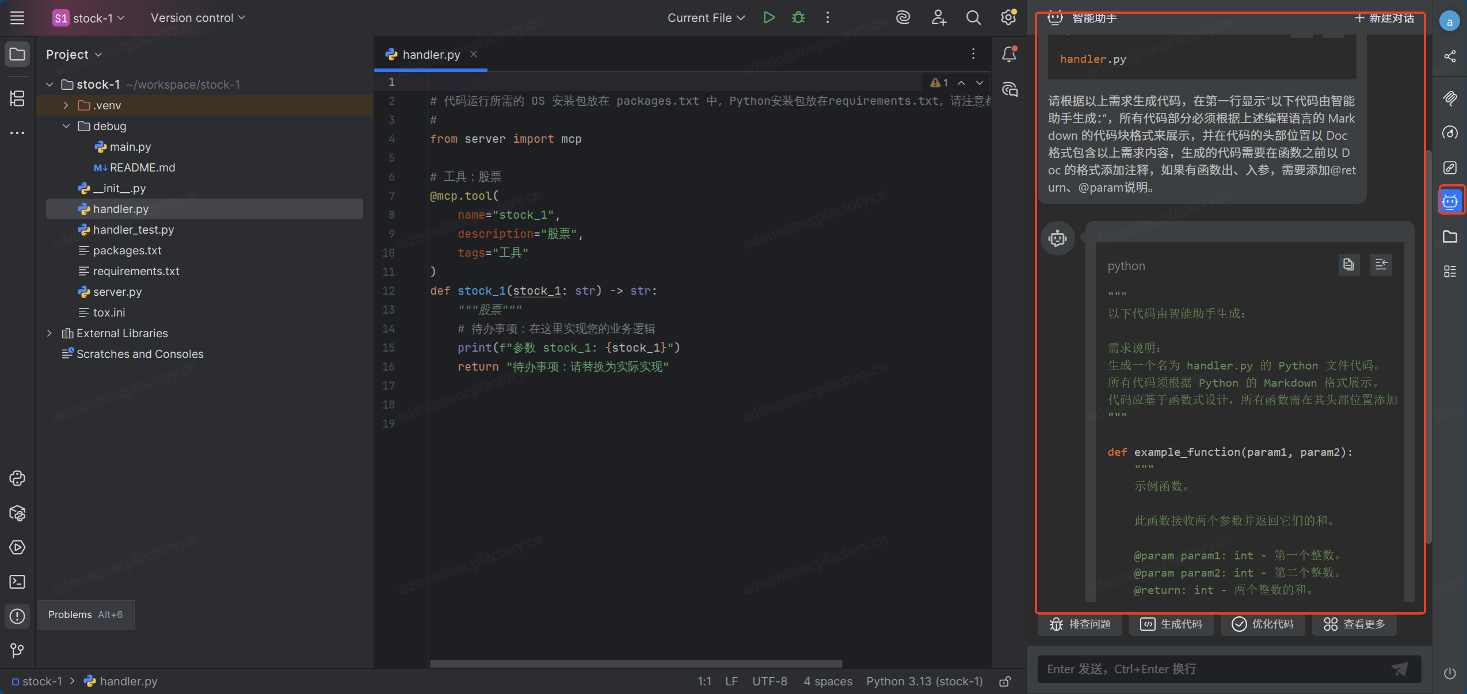The height and width of the screenshot is (694, 1467).
Task: Open the AI chat swirl icon below the bell
Action: pos(1009,89)
